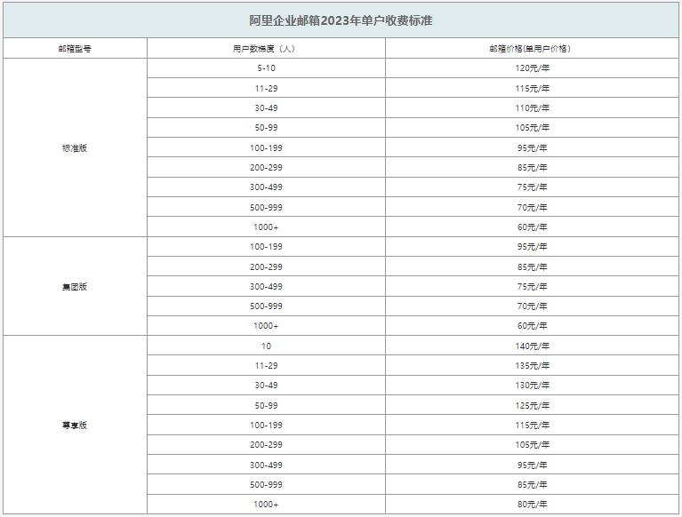Select 50-99 tier under 标准版
The image size is (682, 517).
[266, 128]
